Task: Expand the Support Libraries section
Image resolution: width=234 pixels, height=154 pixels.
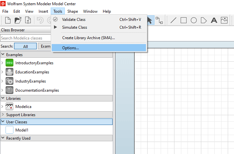Action: (x=3, y=115)
